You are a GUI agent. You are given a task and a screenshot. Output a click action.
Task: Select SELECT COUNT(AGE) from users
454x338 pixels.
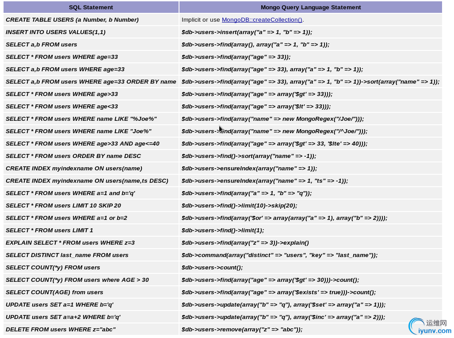(x=91, y=292)
